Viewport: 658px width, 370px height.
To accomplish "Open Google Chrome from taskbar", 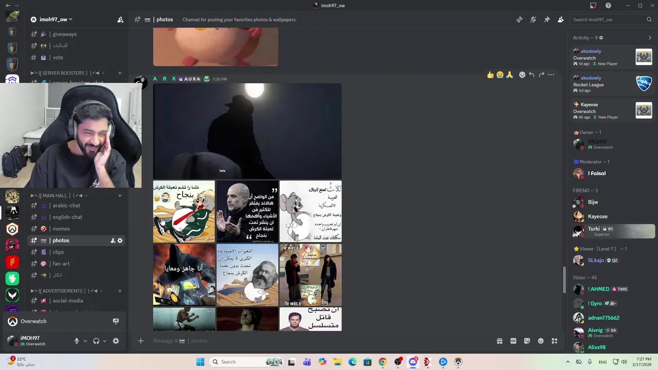I will 382,362.
